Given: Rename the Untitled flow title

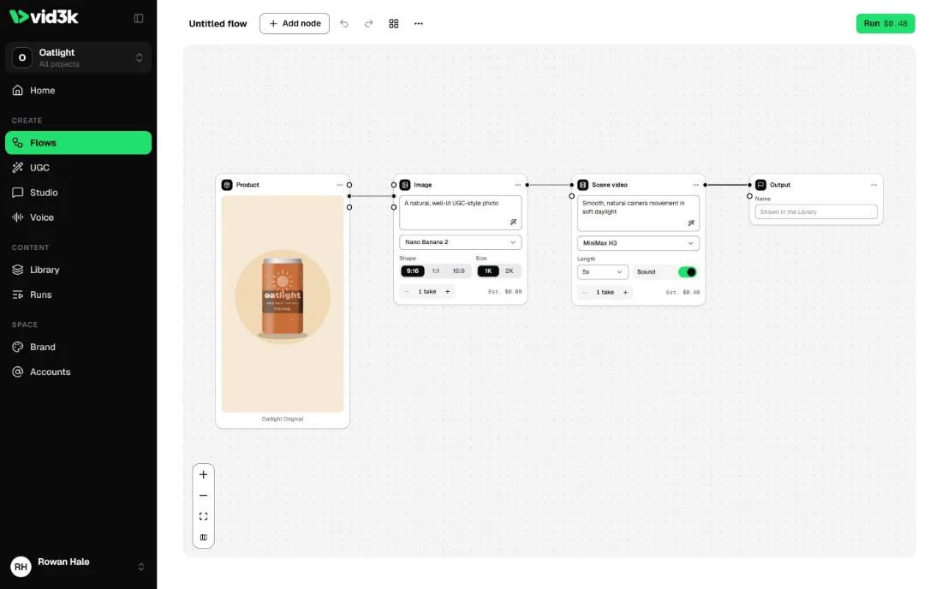Looking at the screenshot, I should 218,23.
